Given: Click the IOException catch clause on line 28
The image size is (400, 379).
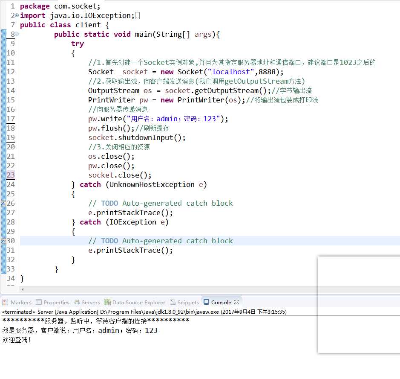Looking at the screenshot, I should 124,222.
